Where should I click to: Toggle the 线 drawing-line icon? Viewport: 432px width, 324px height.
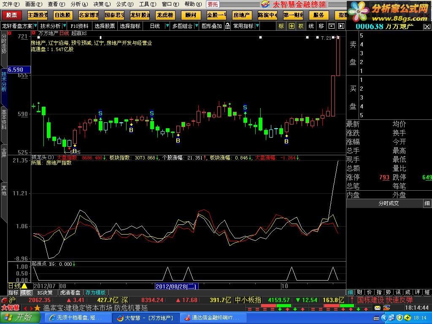(311, 26)
